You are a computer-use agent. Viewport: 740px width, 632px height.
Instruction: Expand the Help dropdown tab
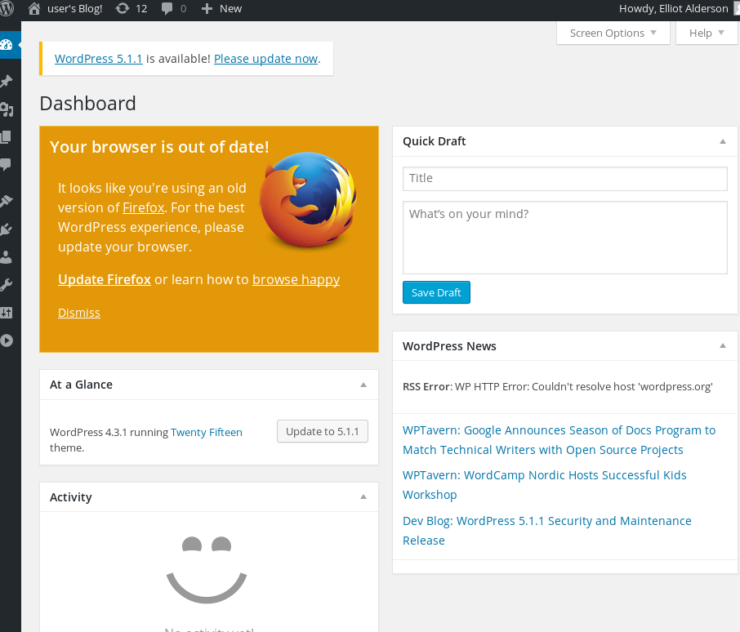tap(707, 33)
